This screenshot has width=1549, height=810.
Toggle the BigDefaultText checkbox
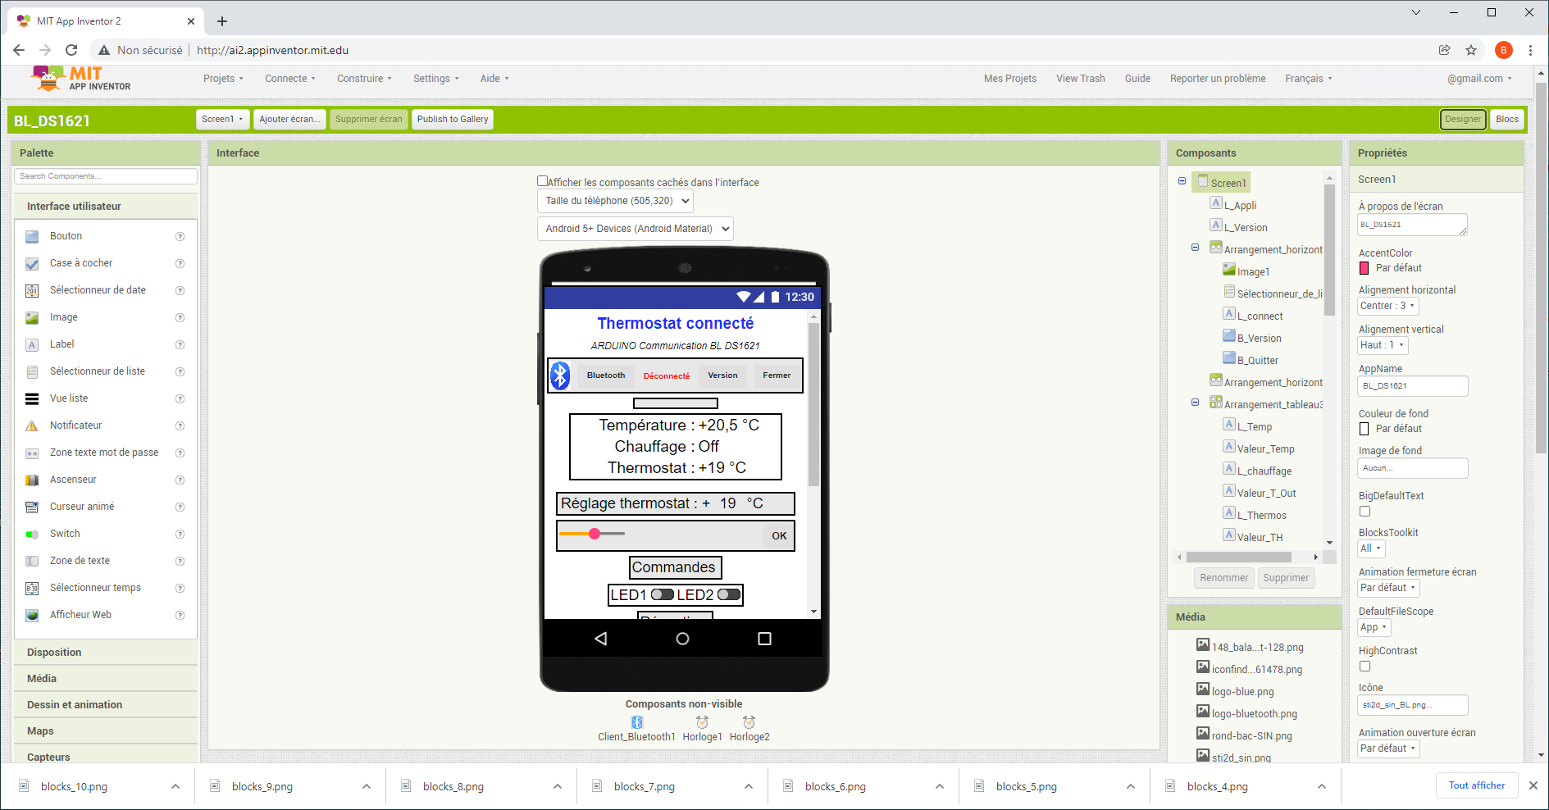(1364, 512)
